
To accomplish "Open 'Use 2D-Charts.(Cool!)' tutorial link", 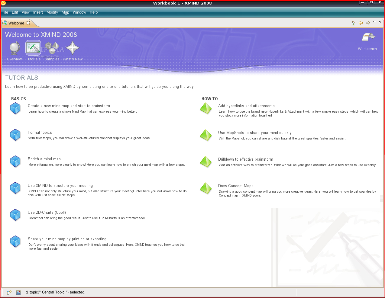I will (47, 213).
